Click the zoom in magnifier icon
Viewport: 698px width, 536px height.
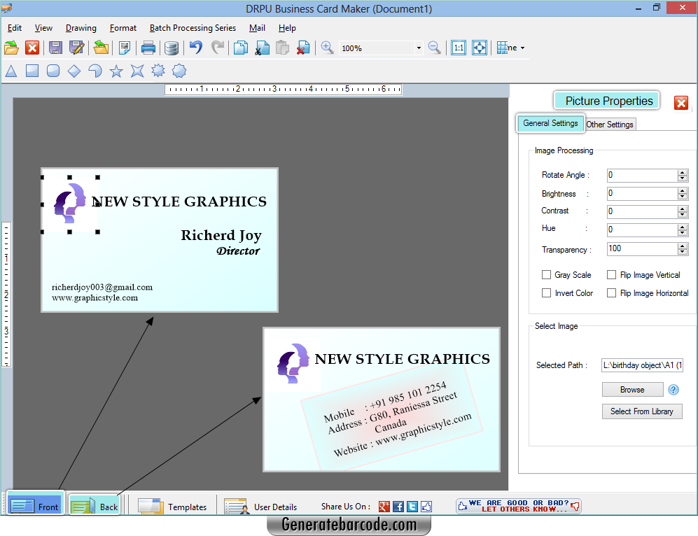[327, 48]
